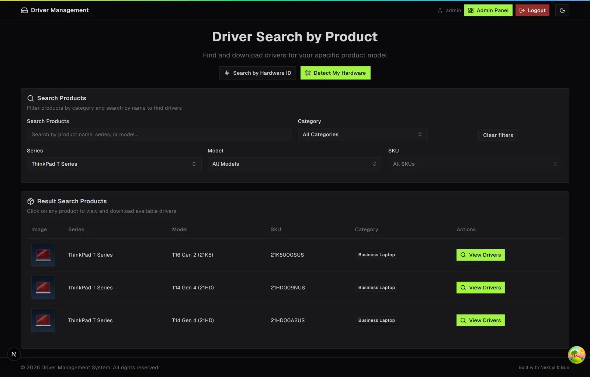This screenshot has height=377, width=590.
Task: Open the All Models dropdown
Action: (x=295, y=164)
